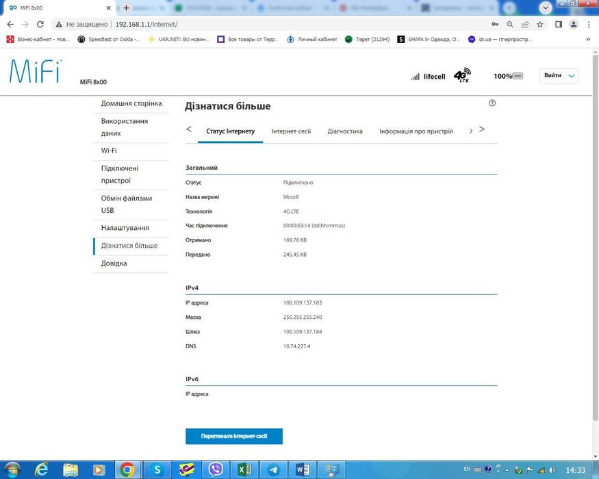The width and height of the screenshot is (599, 479).
Task: Click Перегляньте інтернет-сесії button
Action: point(234,436)
